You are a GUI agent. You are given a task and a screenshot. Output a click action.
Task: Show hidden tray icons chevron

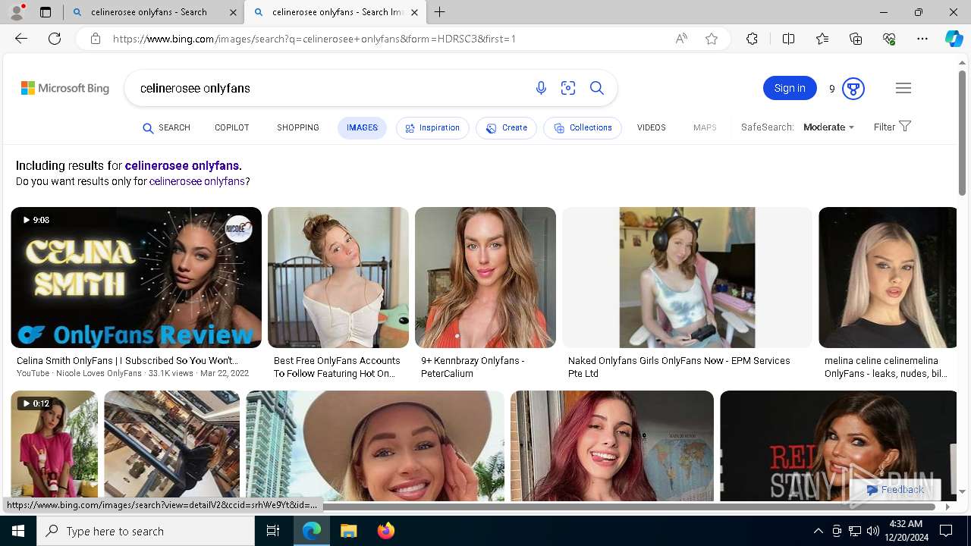click(x=819, y=531)
